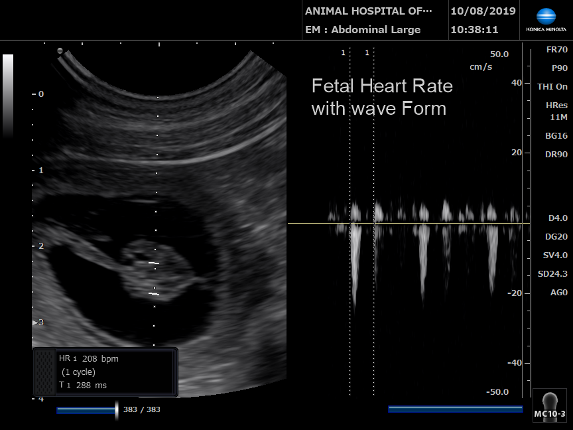573x430 pixels.
Task: Click the cine slider handle at 383 / 383
Action: click(x=117, y=409)
